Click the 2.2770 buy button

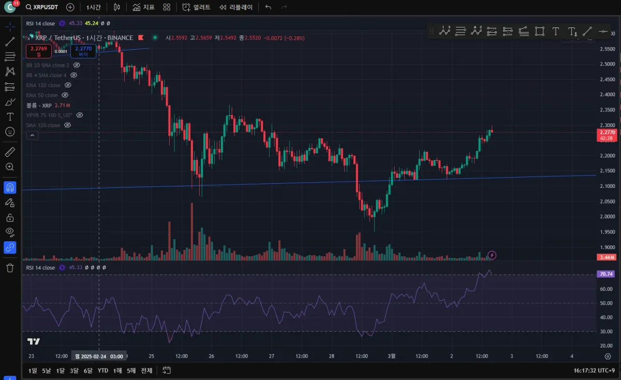[83, 50]
